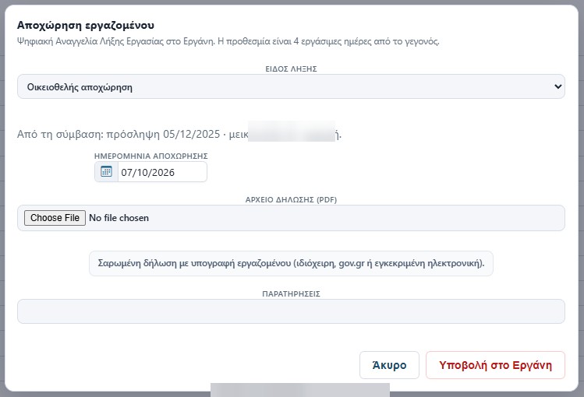Click the ΠΑΡΑΤΗΡΗΣΕΙΣ label

pyautogui.click(x=291, y=293)
